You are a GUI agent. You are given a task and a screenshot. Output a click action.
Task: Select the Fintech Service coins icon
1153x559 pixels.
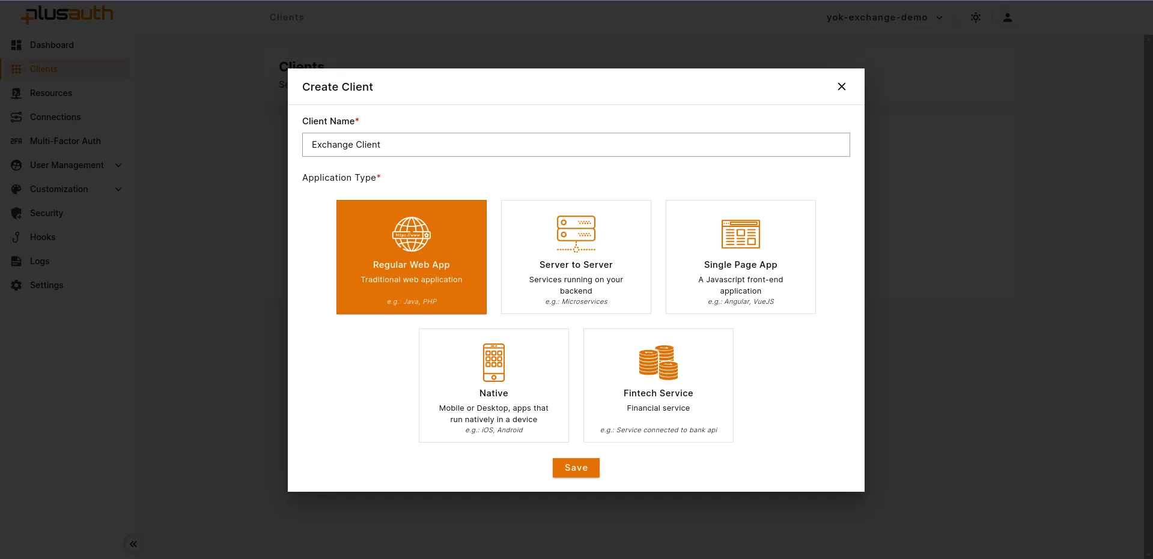(x=658, y=363)
